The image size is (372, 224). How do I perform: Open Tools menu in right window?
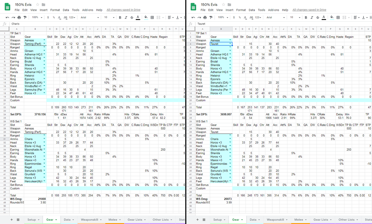tap(262, 10)
